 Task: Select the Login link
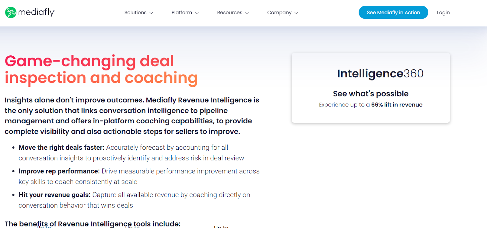pyautogui.click(x=443, y=12)
